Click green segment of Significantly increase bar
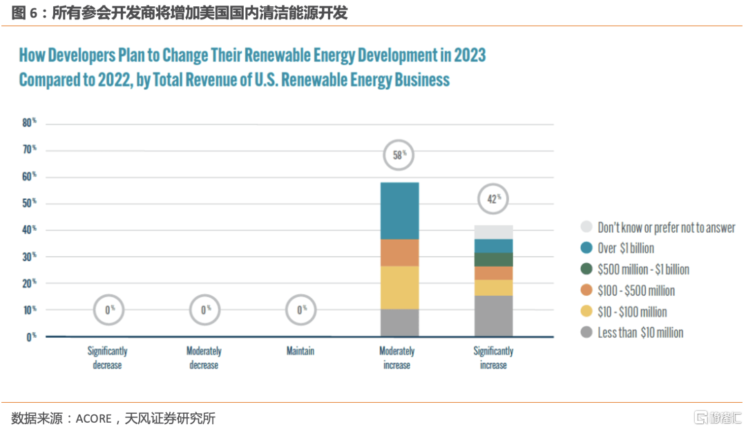 pyautogui.click(x=493, y=260)
